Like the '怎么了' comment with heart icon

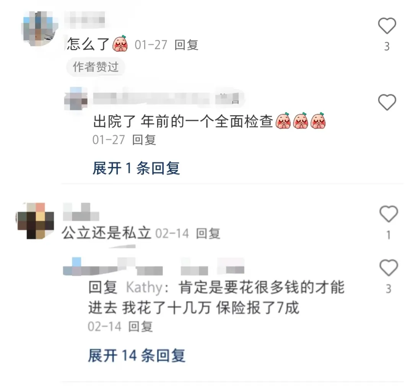[387, 26]
